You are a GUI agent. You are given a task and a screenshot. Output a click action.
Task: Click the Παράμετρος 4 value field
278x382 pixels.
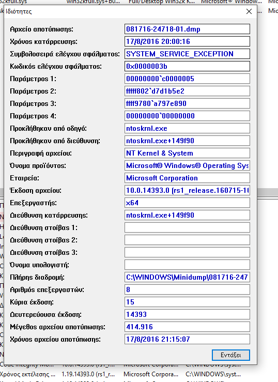(187, 116)
